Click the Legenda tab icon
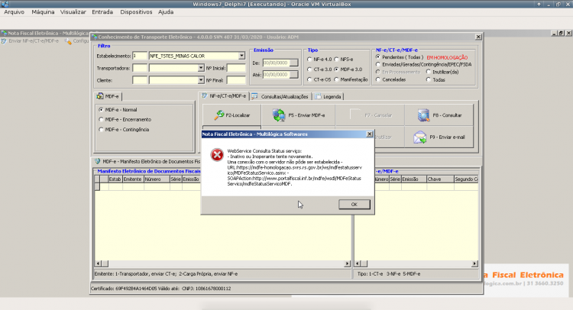 click(319, 96)
